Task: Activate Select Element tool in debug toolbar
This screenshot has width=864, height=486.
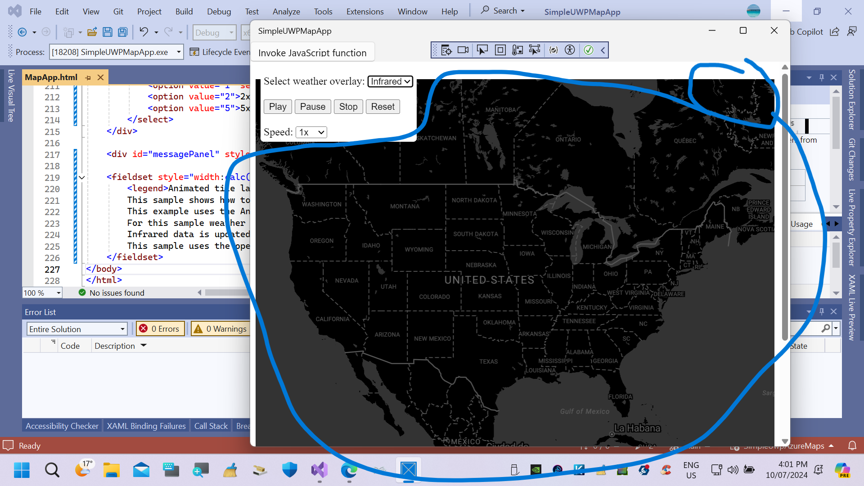Action: (x=482, y=50)
